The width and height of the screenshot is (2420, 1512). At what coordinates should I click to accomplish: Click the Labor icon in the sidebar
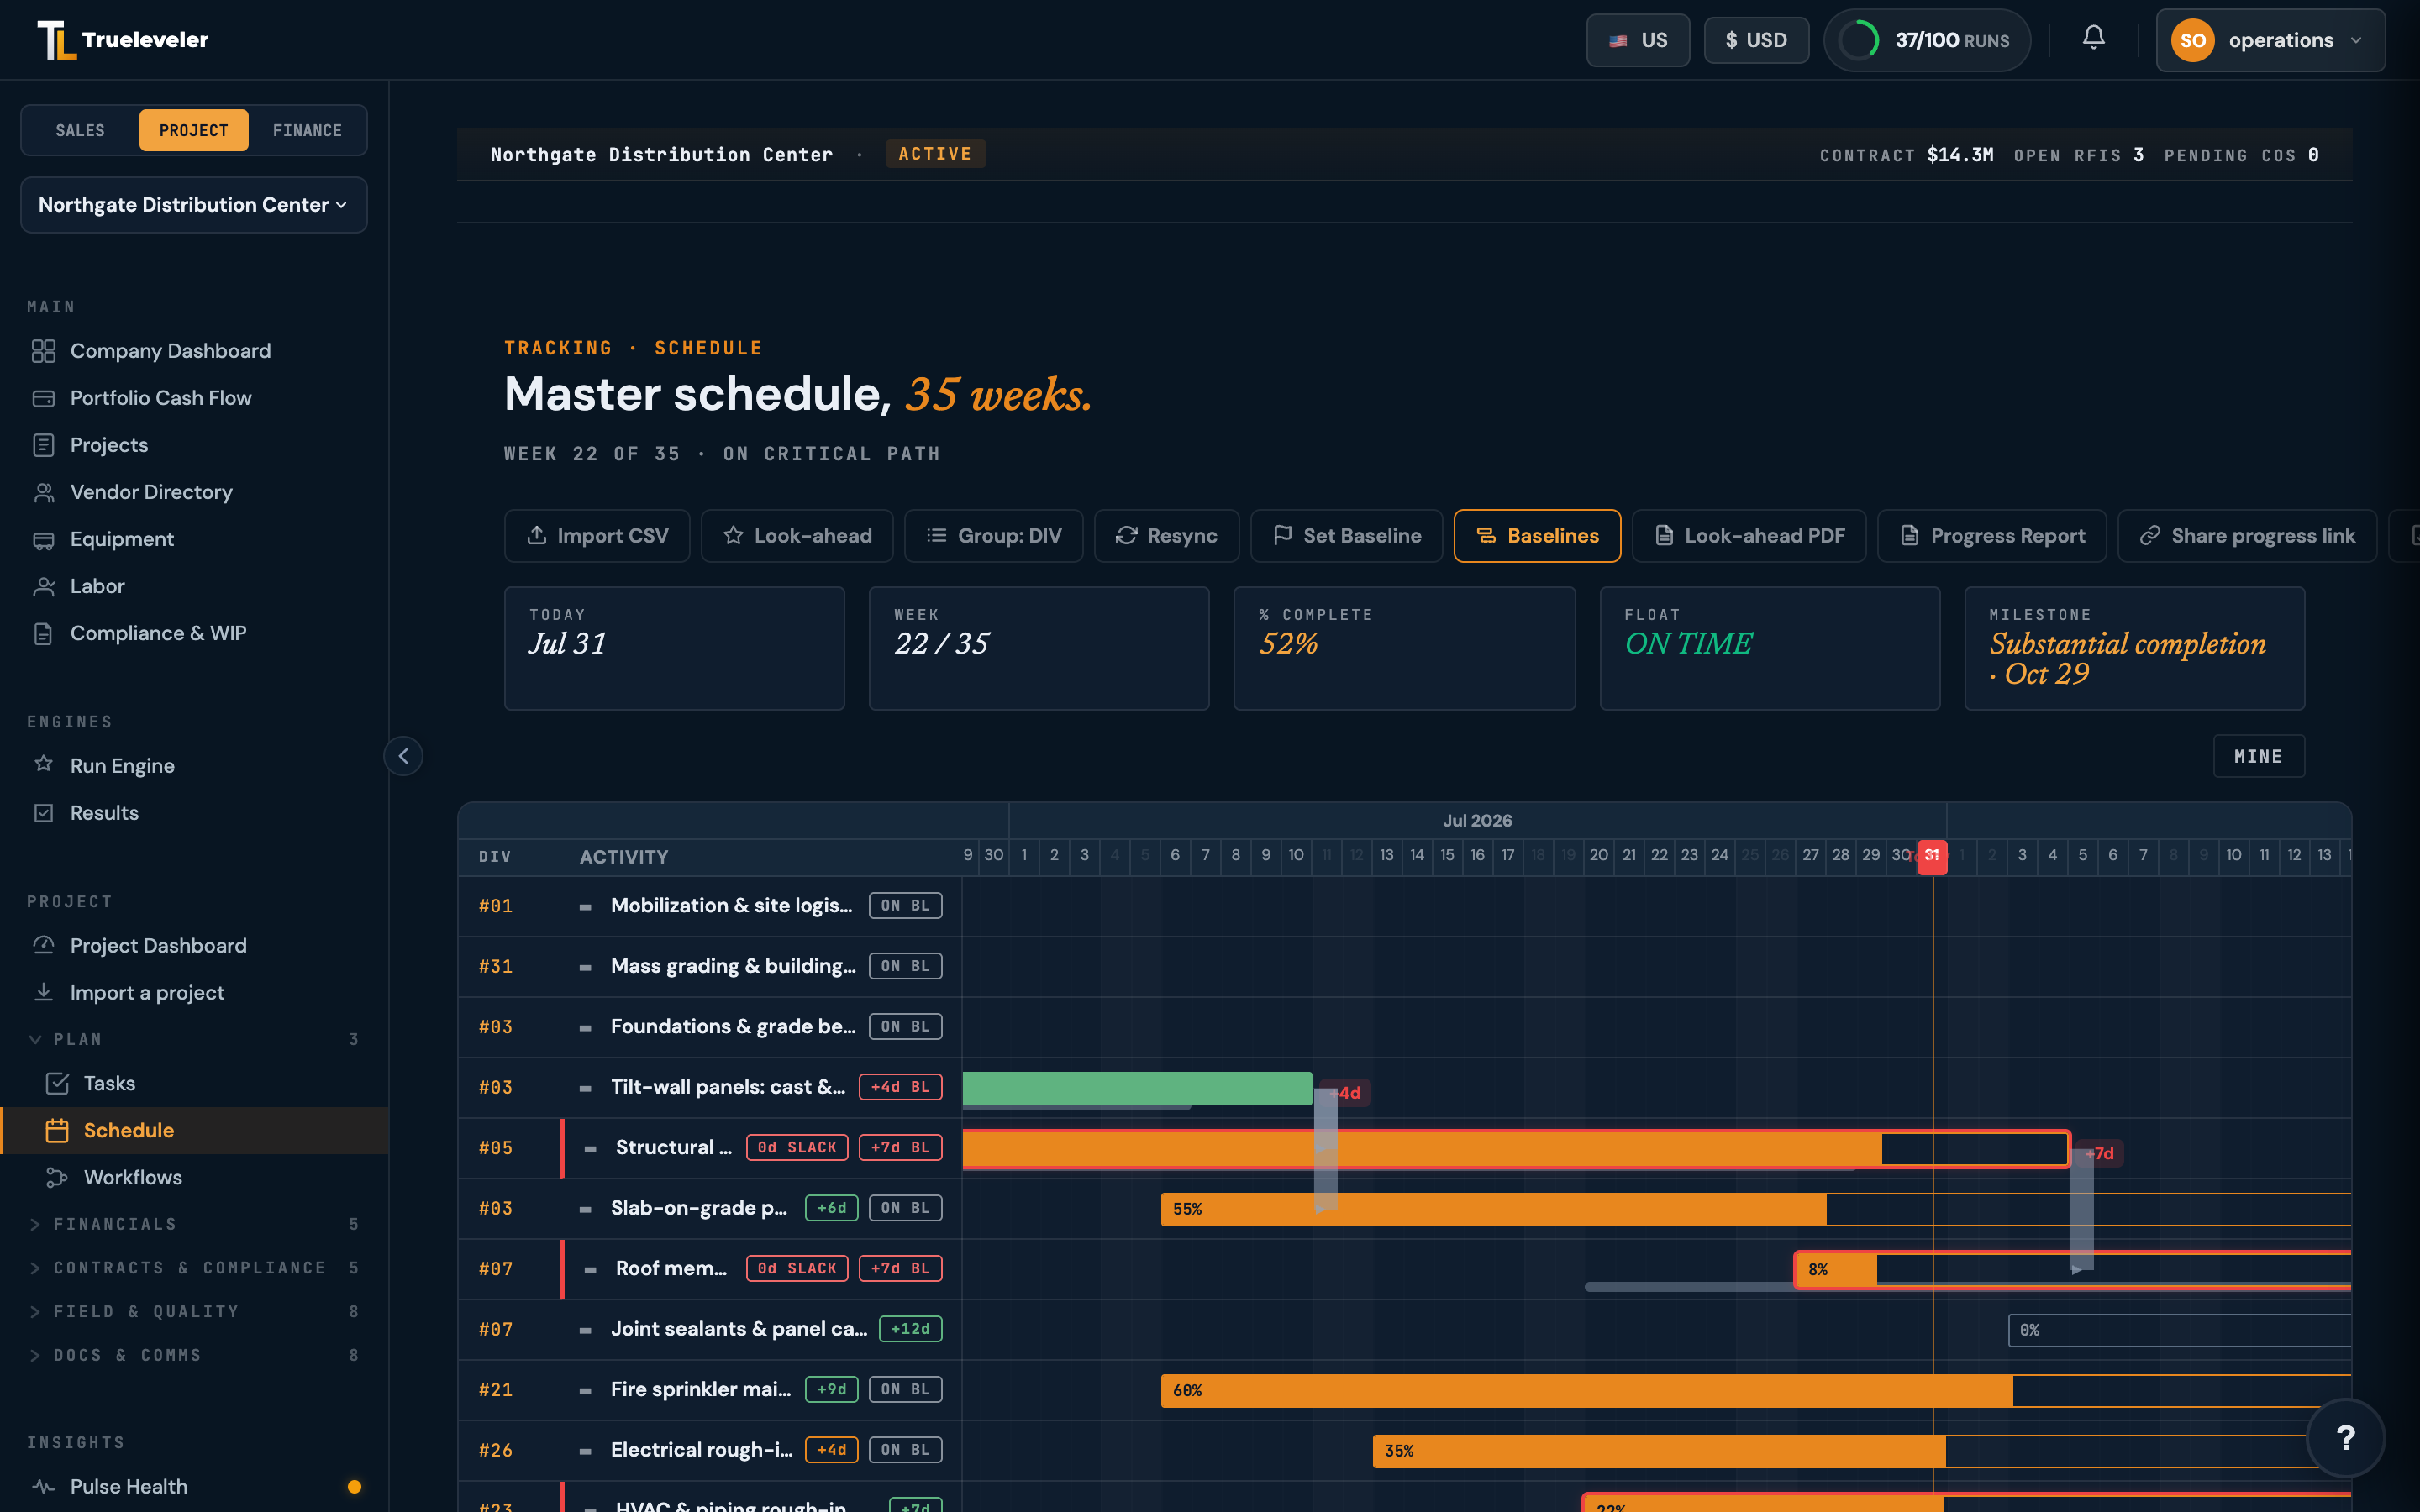tap(43, 587)
